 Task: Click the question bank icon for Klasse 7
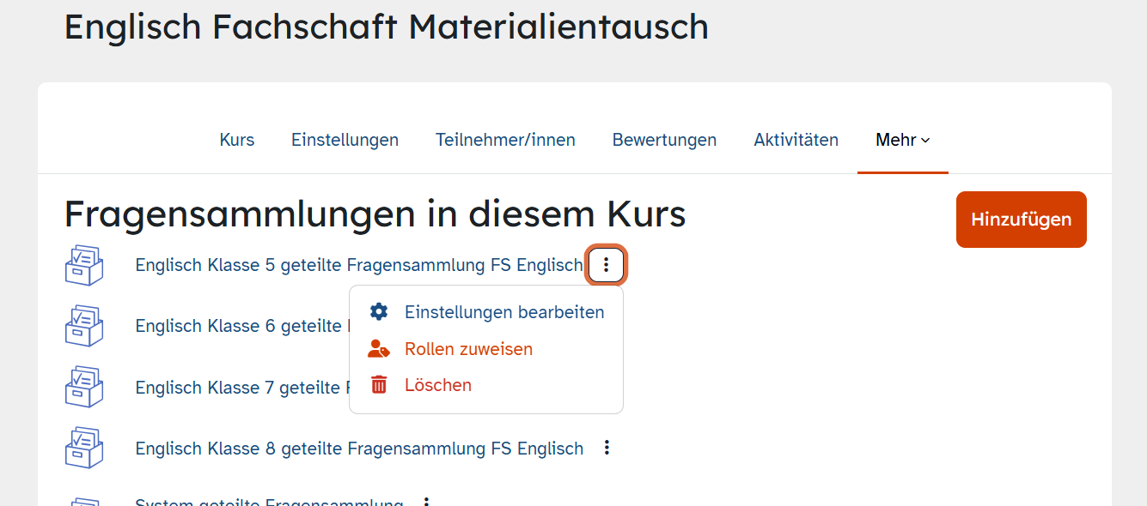(x=84, y=387)
